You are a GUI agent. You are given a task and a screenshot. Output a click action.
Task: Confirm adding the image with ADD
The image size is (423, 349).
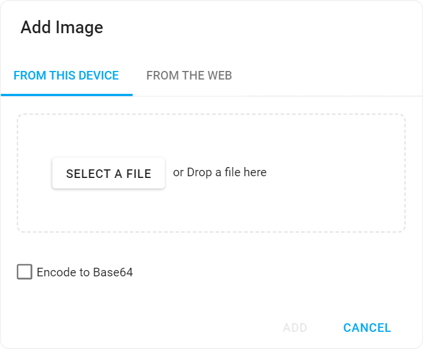(295, 328)
